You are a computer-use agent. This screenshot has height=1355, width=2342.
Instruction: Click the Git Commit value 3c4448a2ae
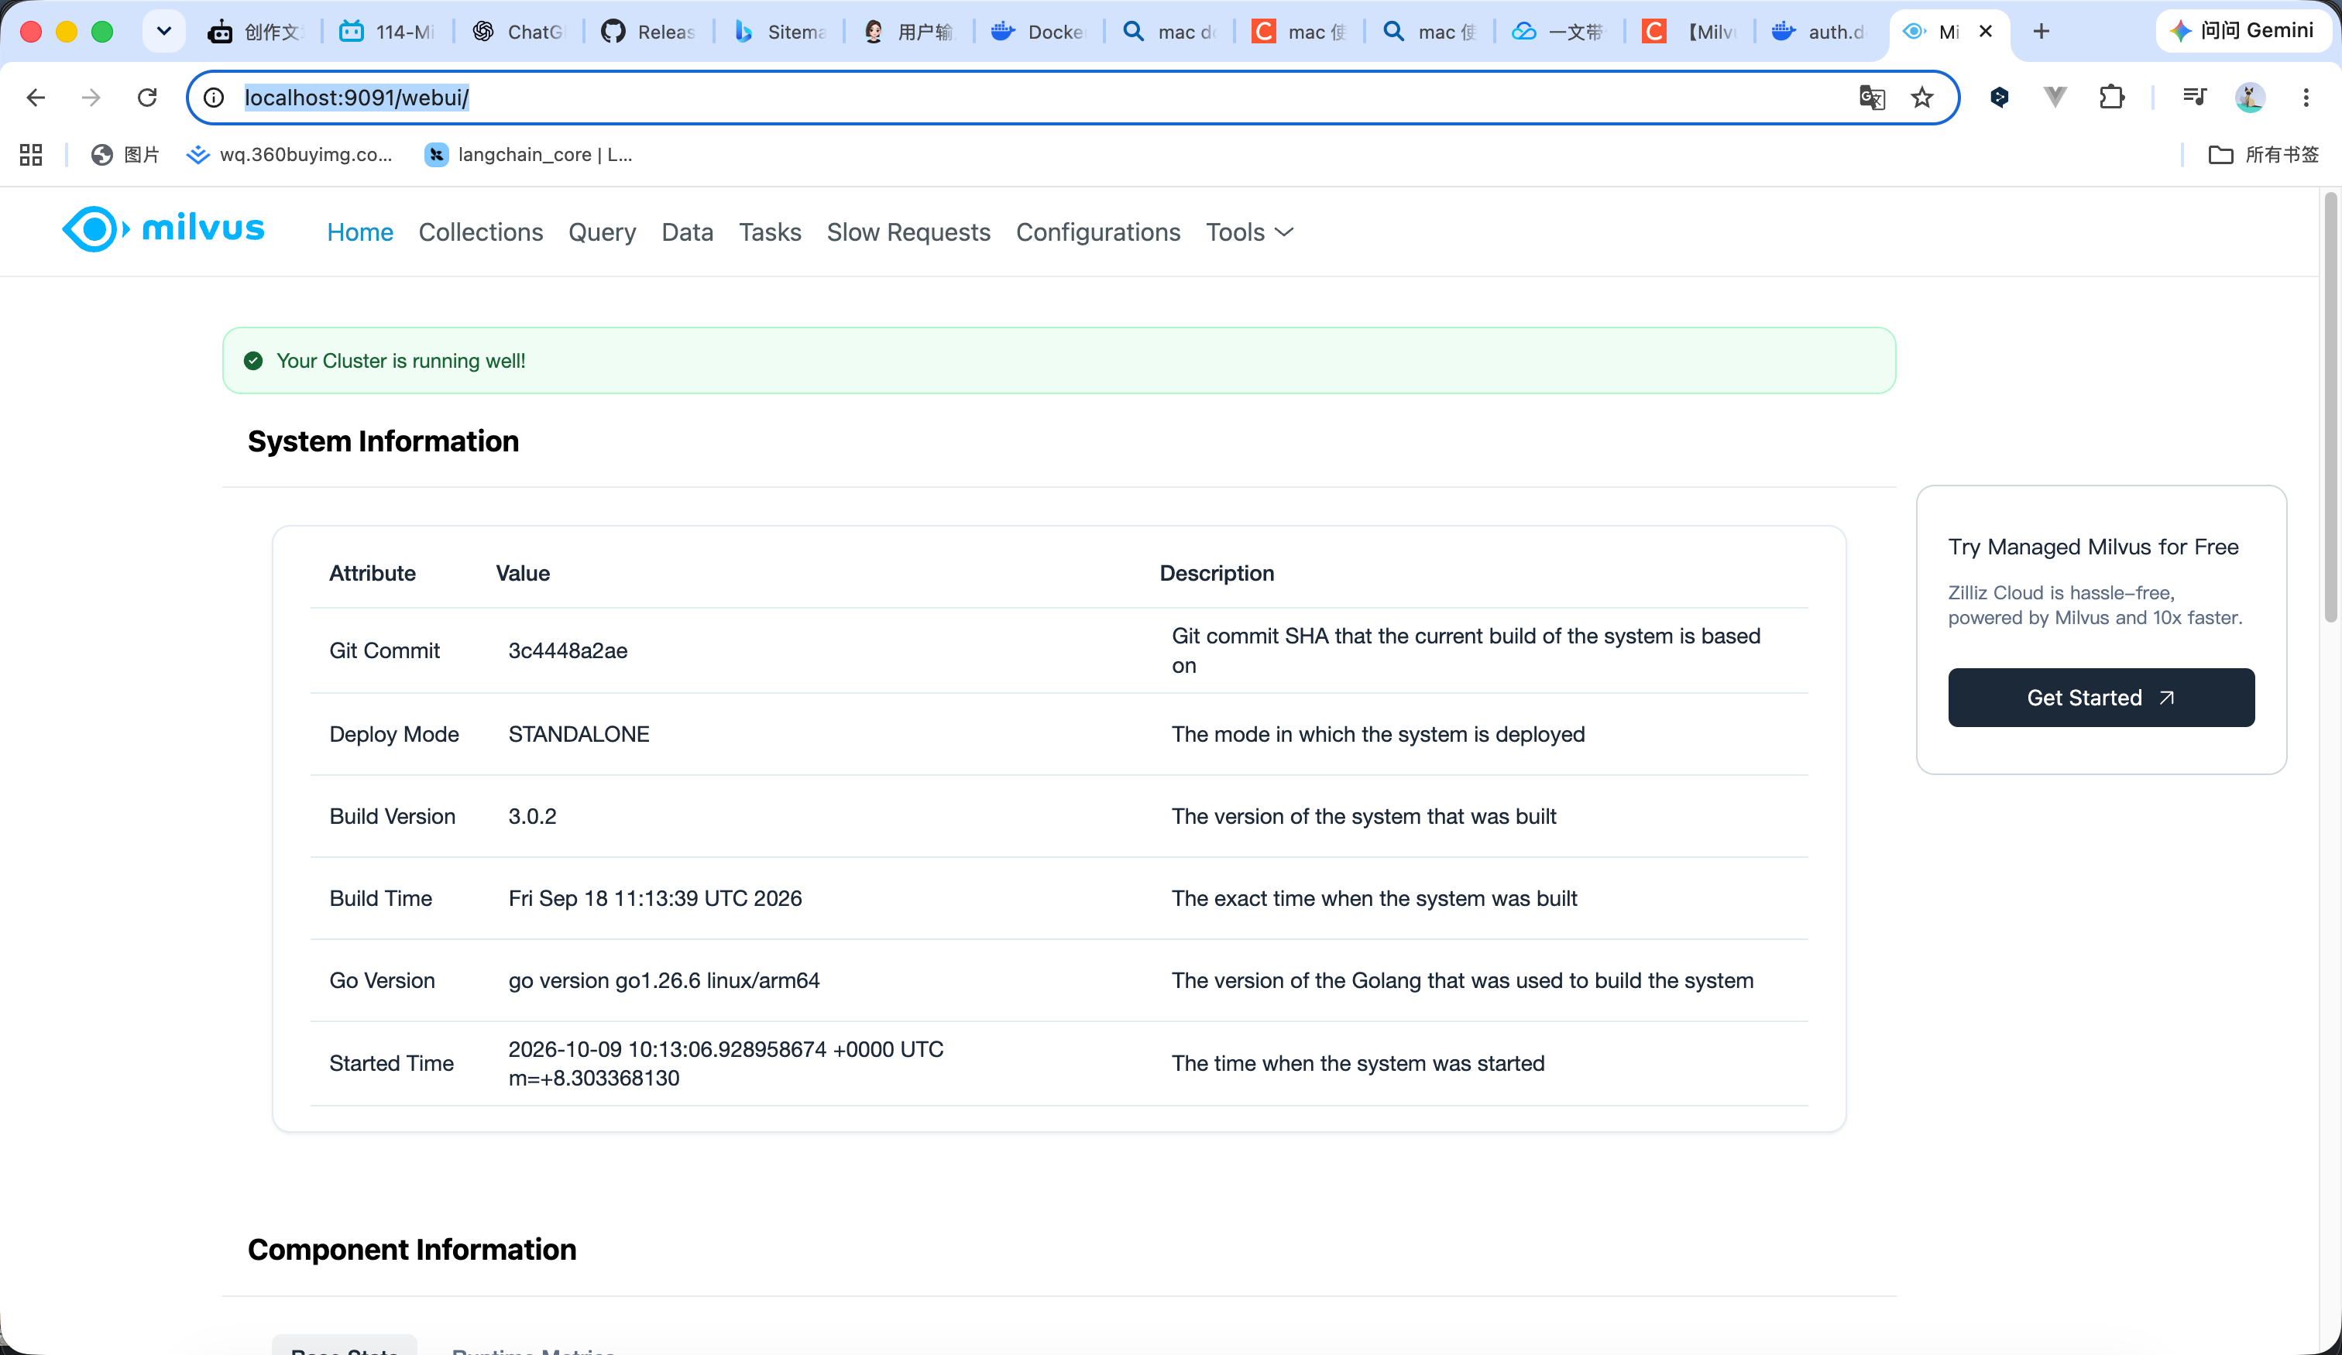pos(567,650)
